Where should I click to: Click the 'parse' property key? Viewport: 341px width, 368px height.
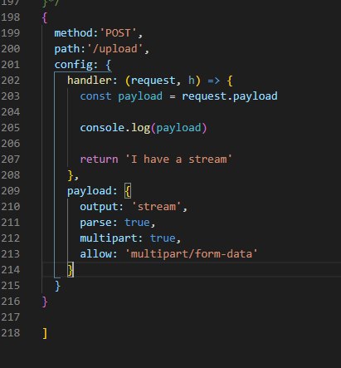click(95, 223)
